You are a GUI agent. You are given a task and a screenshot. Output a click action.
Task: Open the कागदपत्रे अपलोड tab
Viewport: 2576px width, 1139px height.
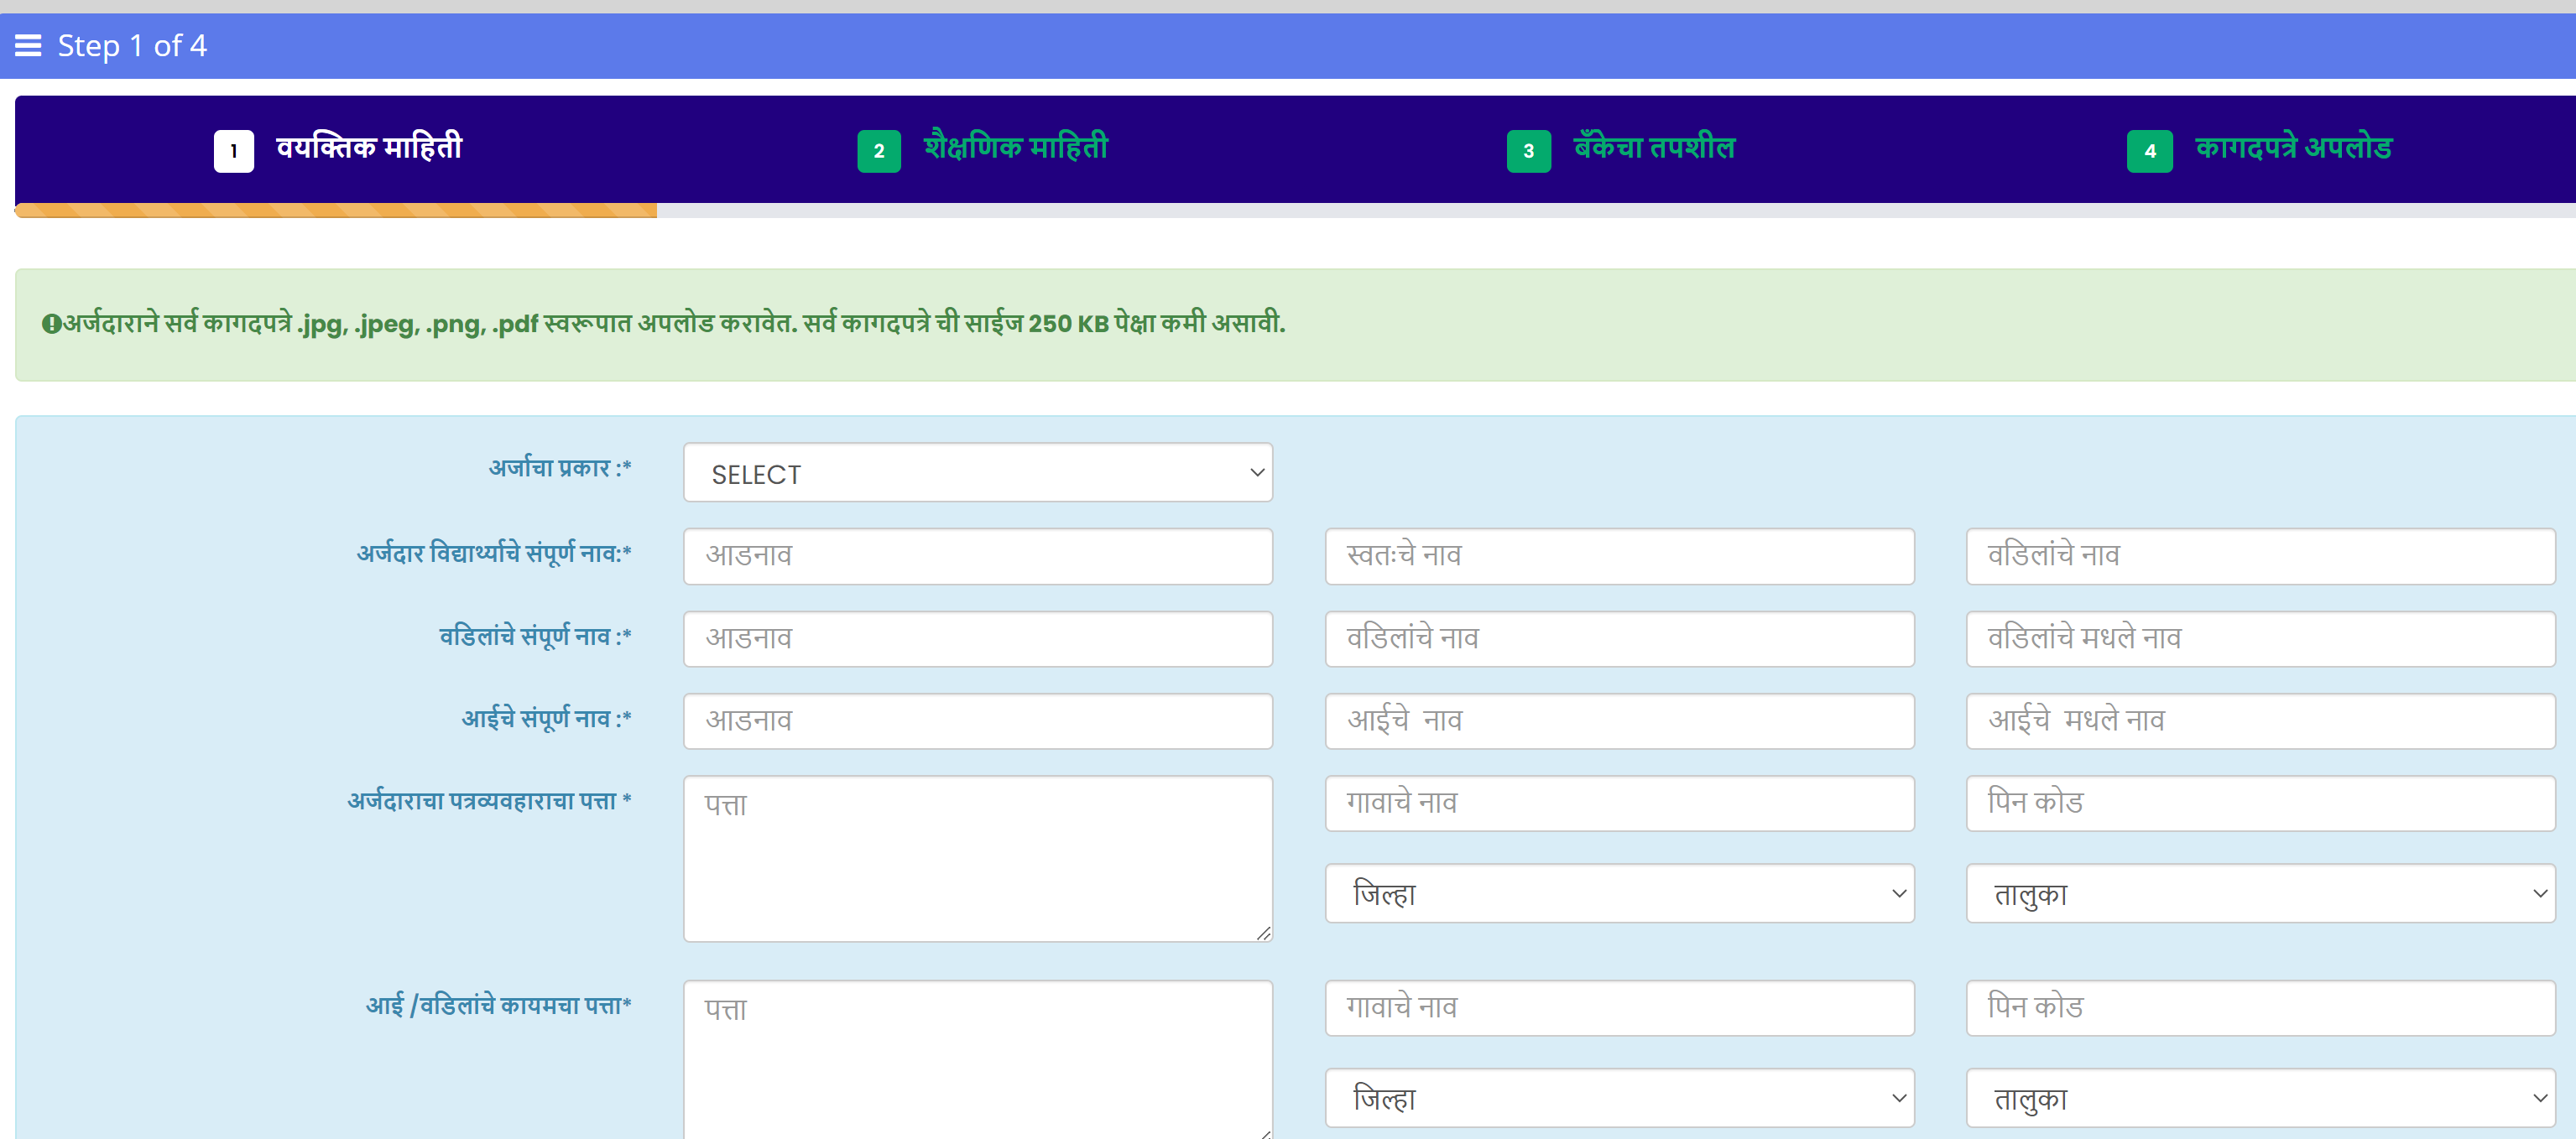[x=2293, y=148]
